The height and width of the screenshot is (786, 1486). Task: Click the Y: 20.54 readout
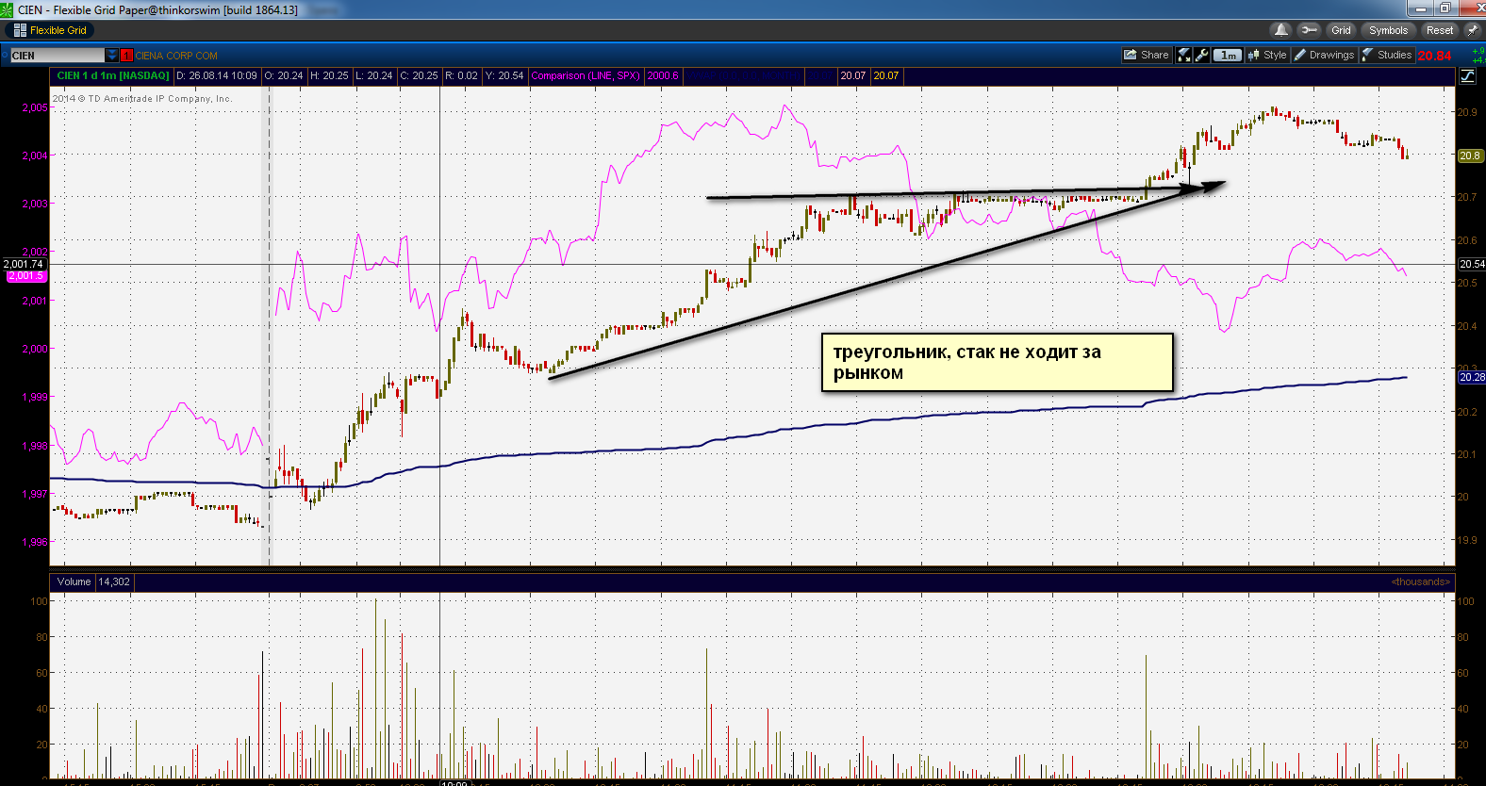[504, 75]
